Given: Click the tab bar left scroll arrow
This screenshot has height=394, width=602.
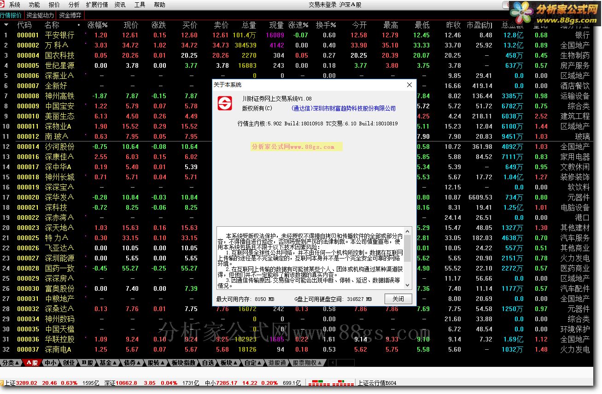Looking at the screenshot, I should [332, 363].
